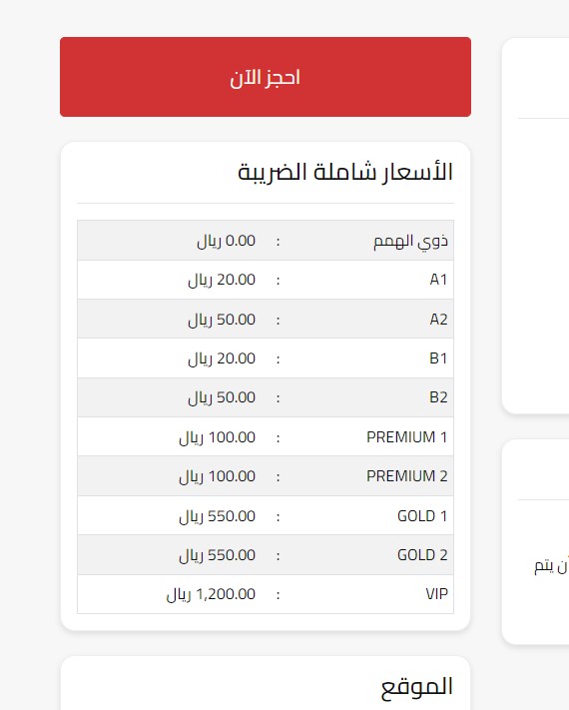The width and height of the screenshot is (569, 710).
Task: Select the GOLD 2 category row
Action: point(266,555)
